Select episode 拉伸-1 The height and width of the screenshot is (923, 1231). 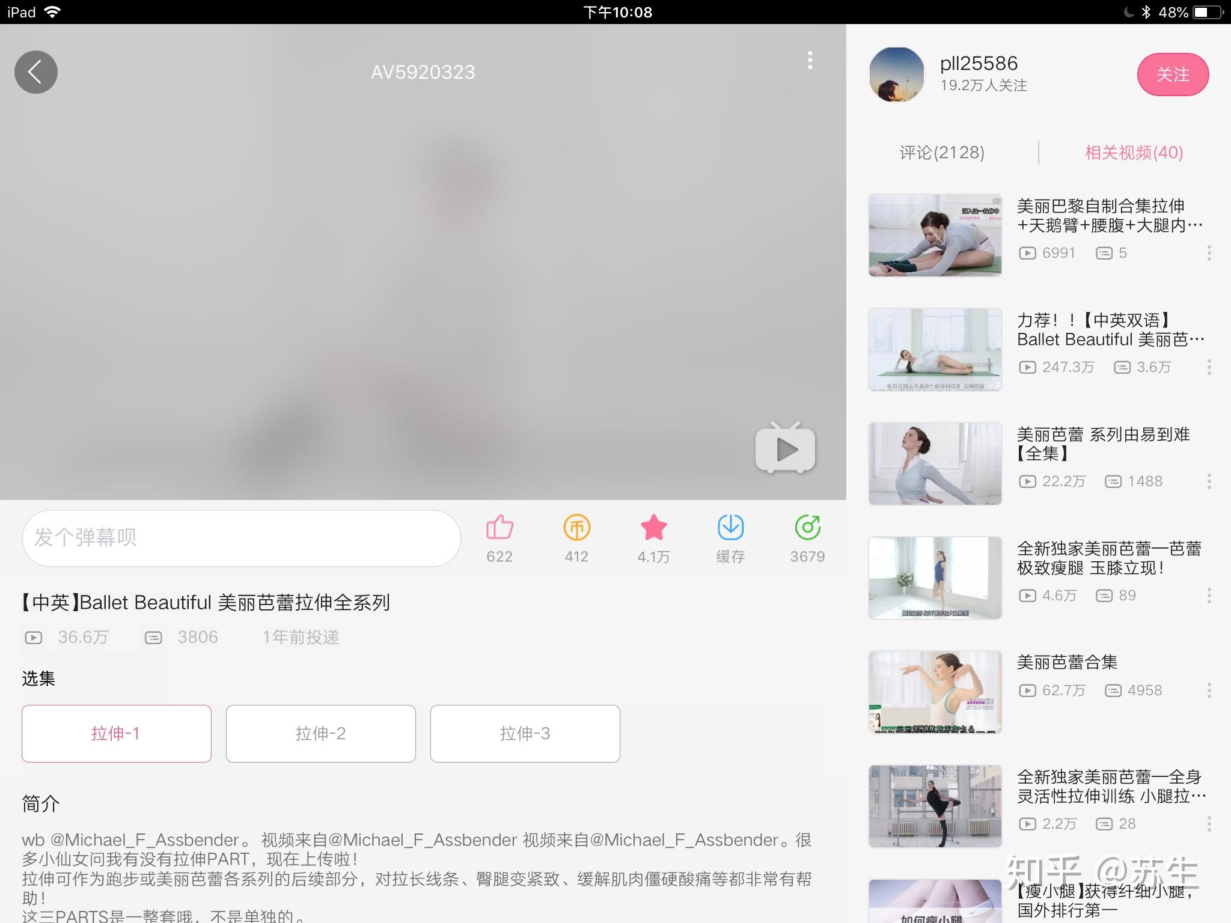tap(117, 734)
